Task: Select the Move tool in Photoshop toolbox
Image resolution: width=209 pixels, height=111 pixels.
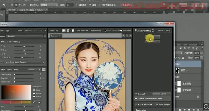Action: [2, 15]
